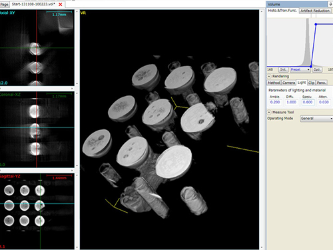
Task: Open the Clip rendering tab
Action: (311, 83)
